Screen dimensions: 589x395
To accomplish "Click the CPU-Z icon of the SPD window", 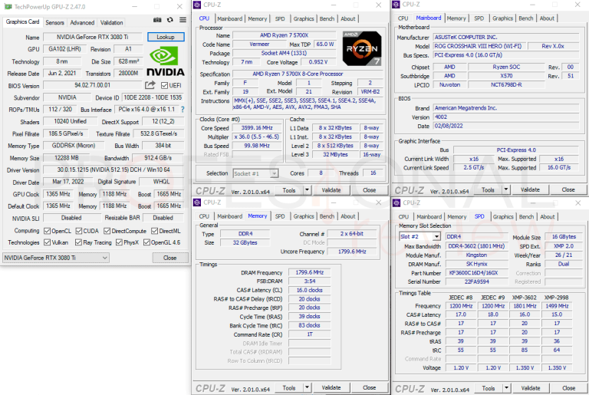I will tap(397, 203).
